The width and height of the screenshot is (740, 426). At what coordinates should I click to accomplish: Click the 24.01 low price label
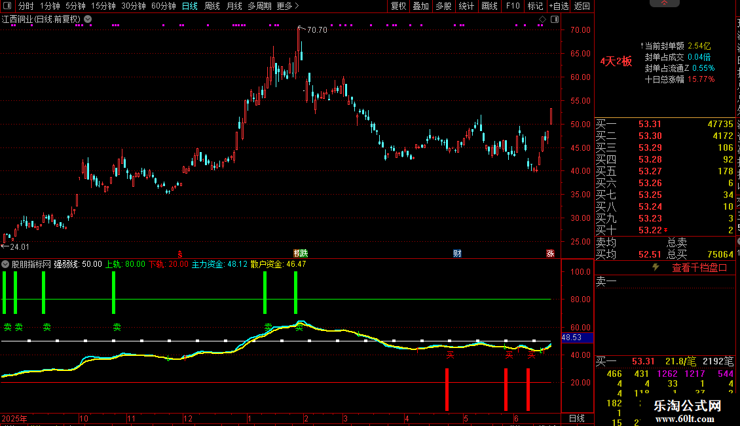click(x=20, y=247)
